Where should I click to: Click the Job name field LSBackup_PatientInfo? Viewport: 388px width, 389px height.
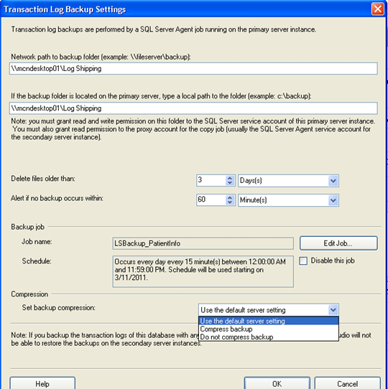tap(203, 243)
